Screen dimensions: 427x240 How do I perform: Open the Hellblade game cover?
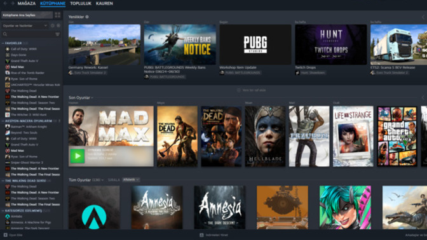[x=265, y=136]
